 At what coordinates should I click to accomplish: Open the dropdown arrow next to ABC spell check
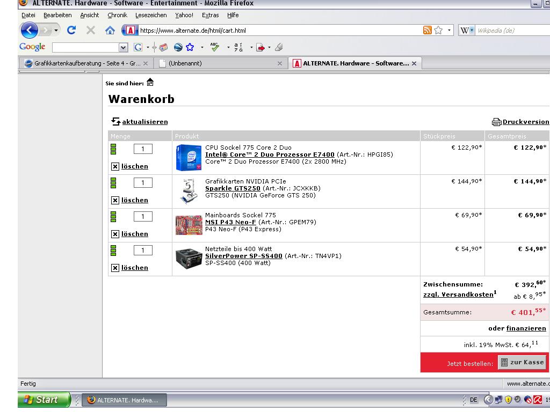(228, 47)
